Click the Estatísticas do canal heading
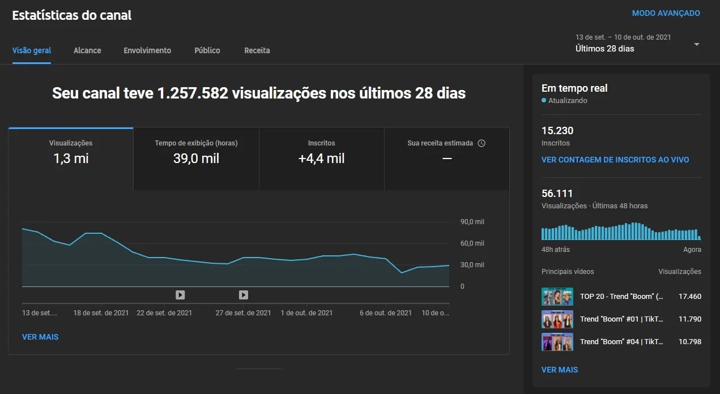 [72, 15]
